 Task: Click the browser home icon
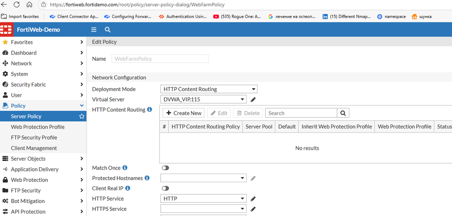pyautogui.click(x=29, y=5)
